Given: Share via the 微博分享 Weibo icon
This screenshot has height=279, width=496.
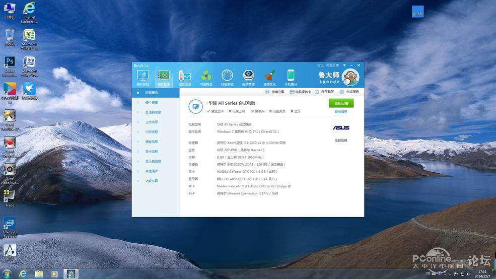Looking at the screenshot, I should (x=274, y=92).
